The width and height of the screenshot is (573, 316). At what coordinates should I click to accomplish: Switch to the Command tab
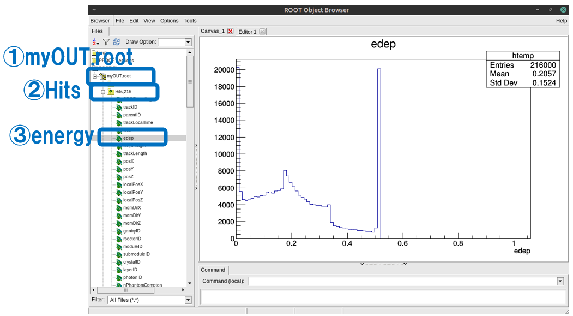click(x=213, y=270)
